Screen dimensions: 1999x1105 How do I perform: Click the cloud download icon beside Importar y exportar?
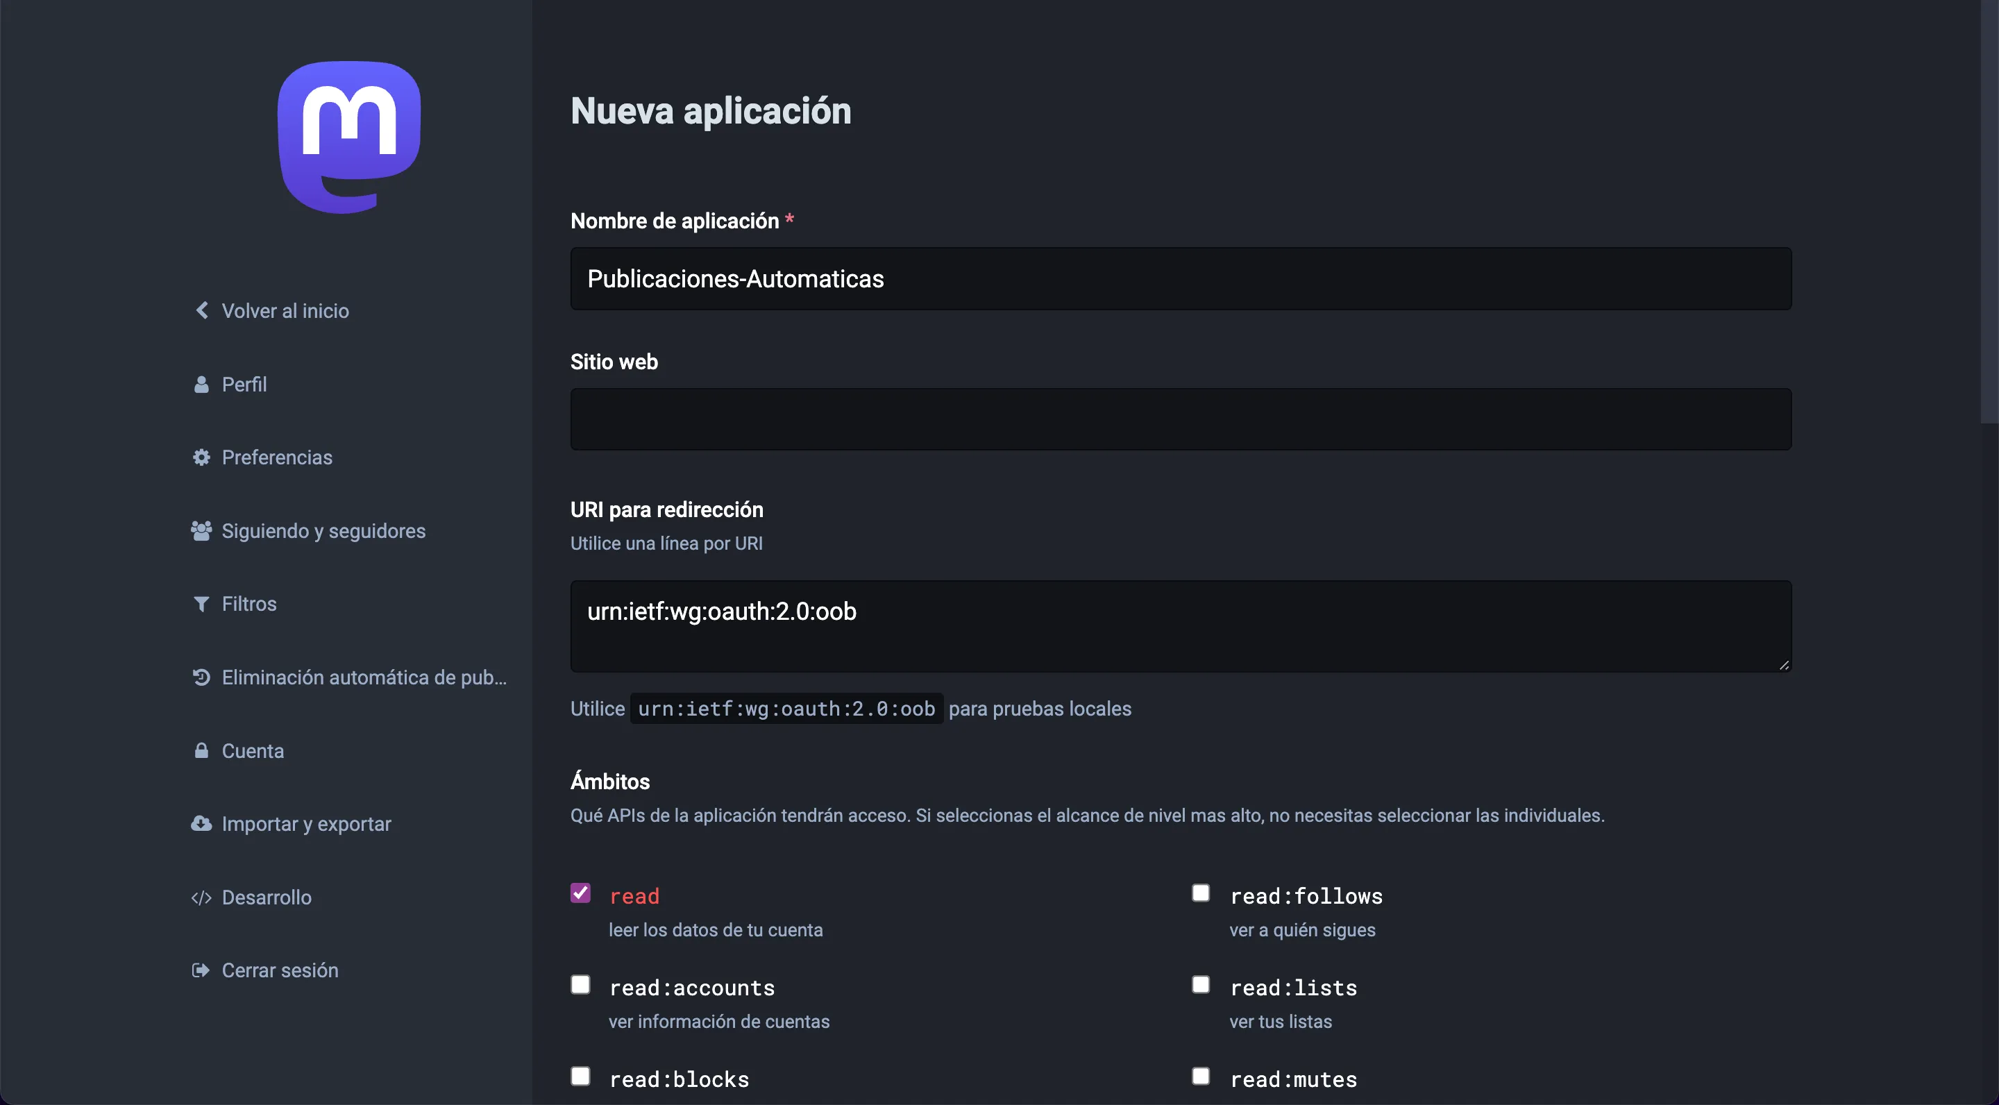pos(201,823)
